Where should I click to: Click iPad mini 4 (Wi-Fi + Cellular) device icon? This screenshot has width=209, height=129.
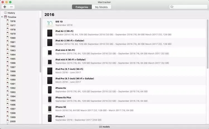point(50,62)
